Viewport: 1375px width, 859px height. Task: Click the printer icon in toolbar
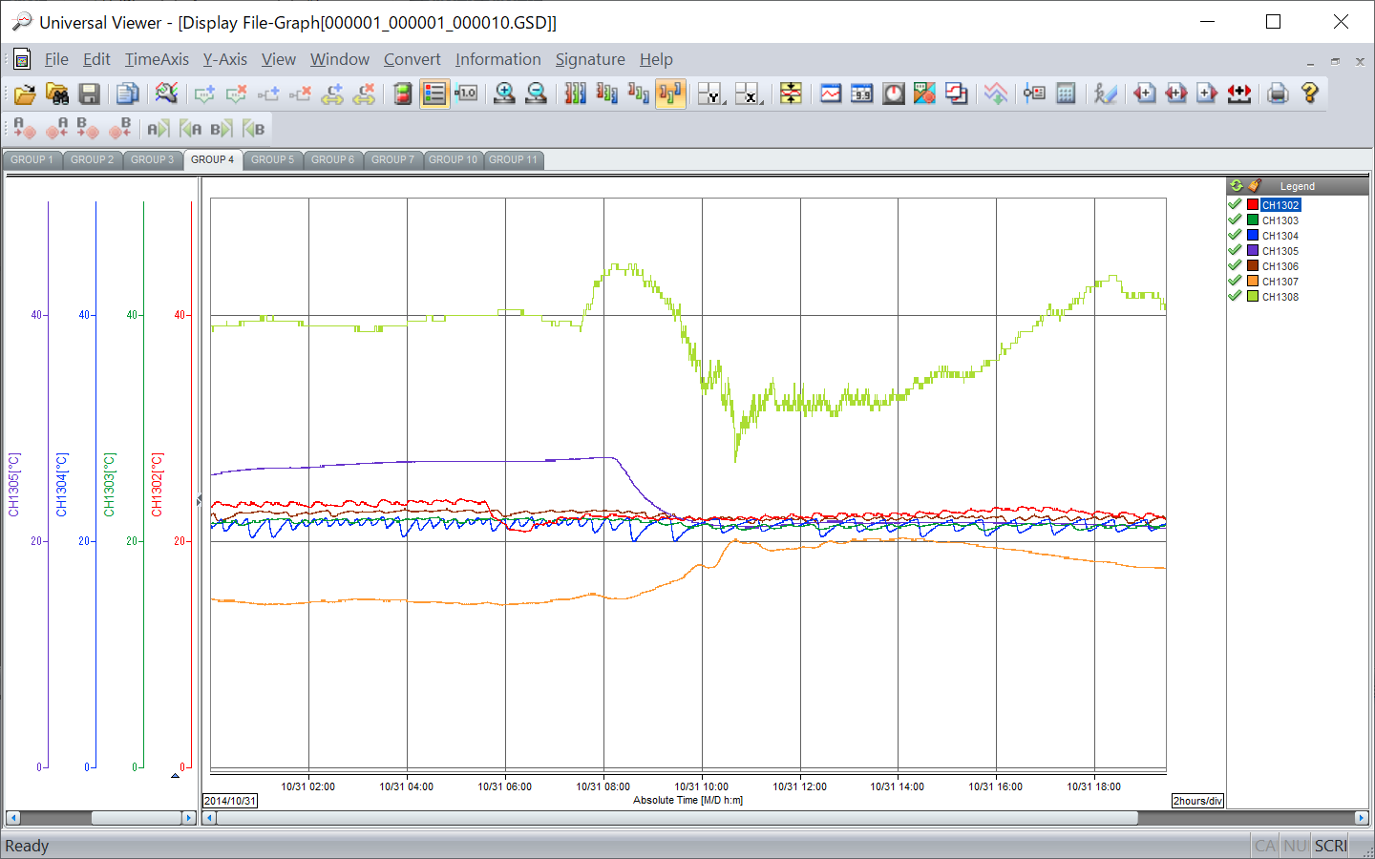point(1278,94)
